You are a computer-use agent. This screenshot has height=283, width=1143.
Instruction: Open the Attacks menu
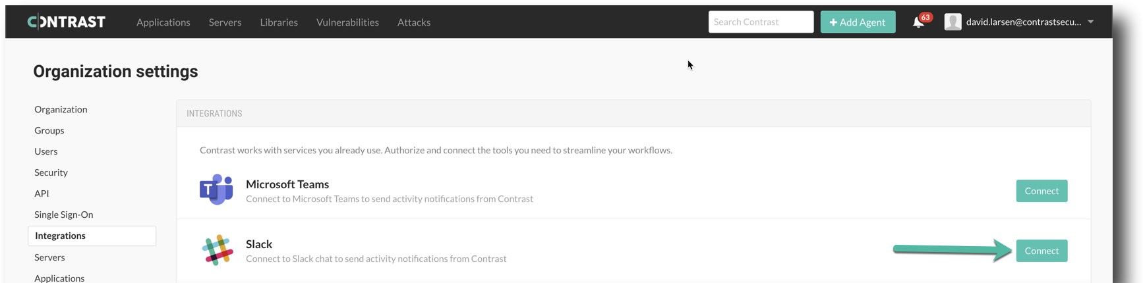pos(414,22)
